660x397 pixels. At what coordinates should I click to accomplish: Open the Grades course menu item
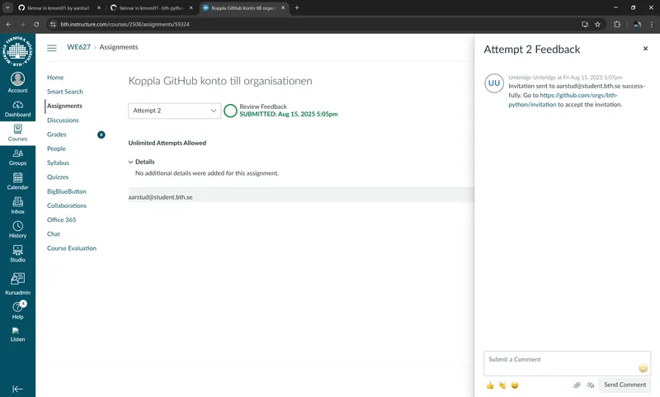57,135
